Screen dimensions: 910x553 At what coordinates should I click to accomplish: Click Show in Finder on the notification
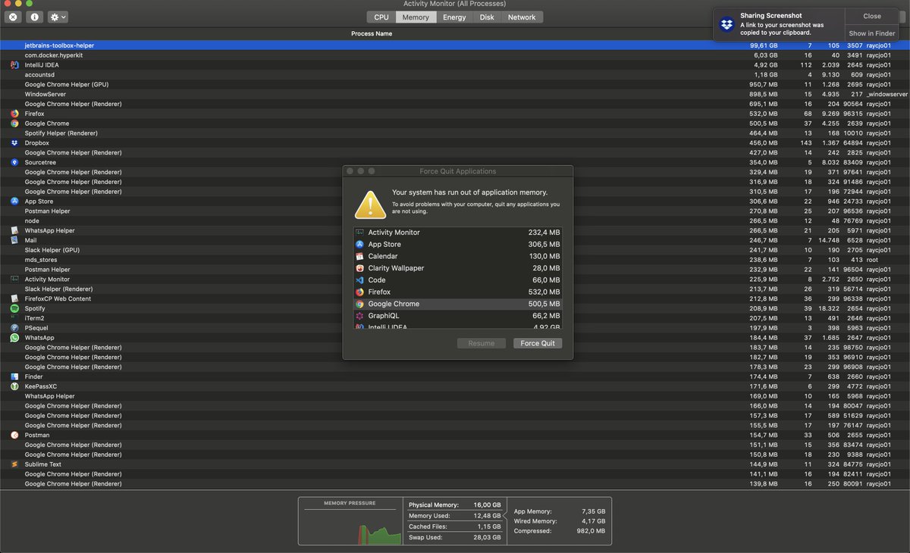(x=872, y=33)
